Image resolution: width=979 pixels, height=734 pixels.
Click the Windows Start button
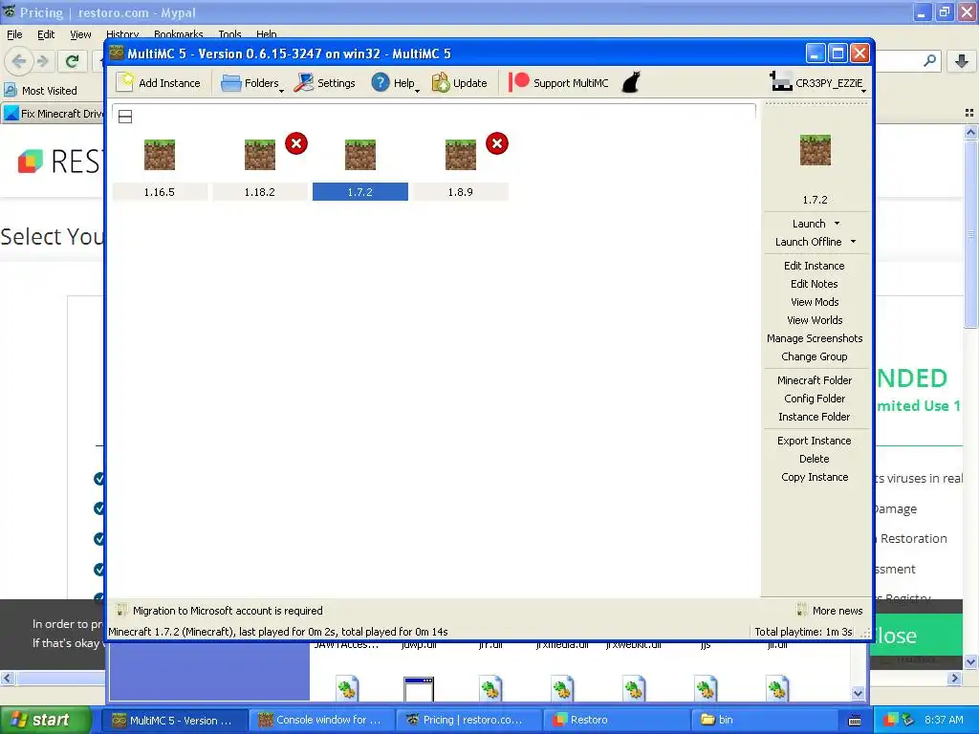point(45,720)
